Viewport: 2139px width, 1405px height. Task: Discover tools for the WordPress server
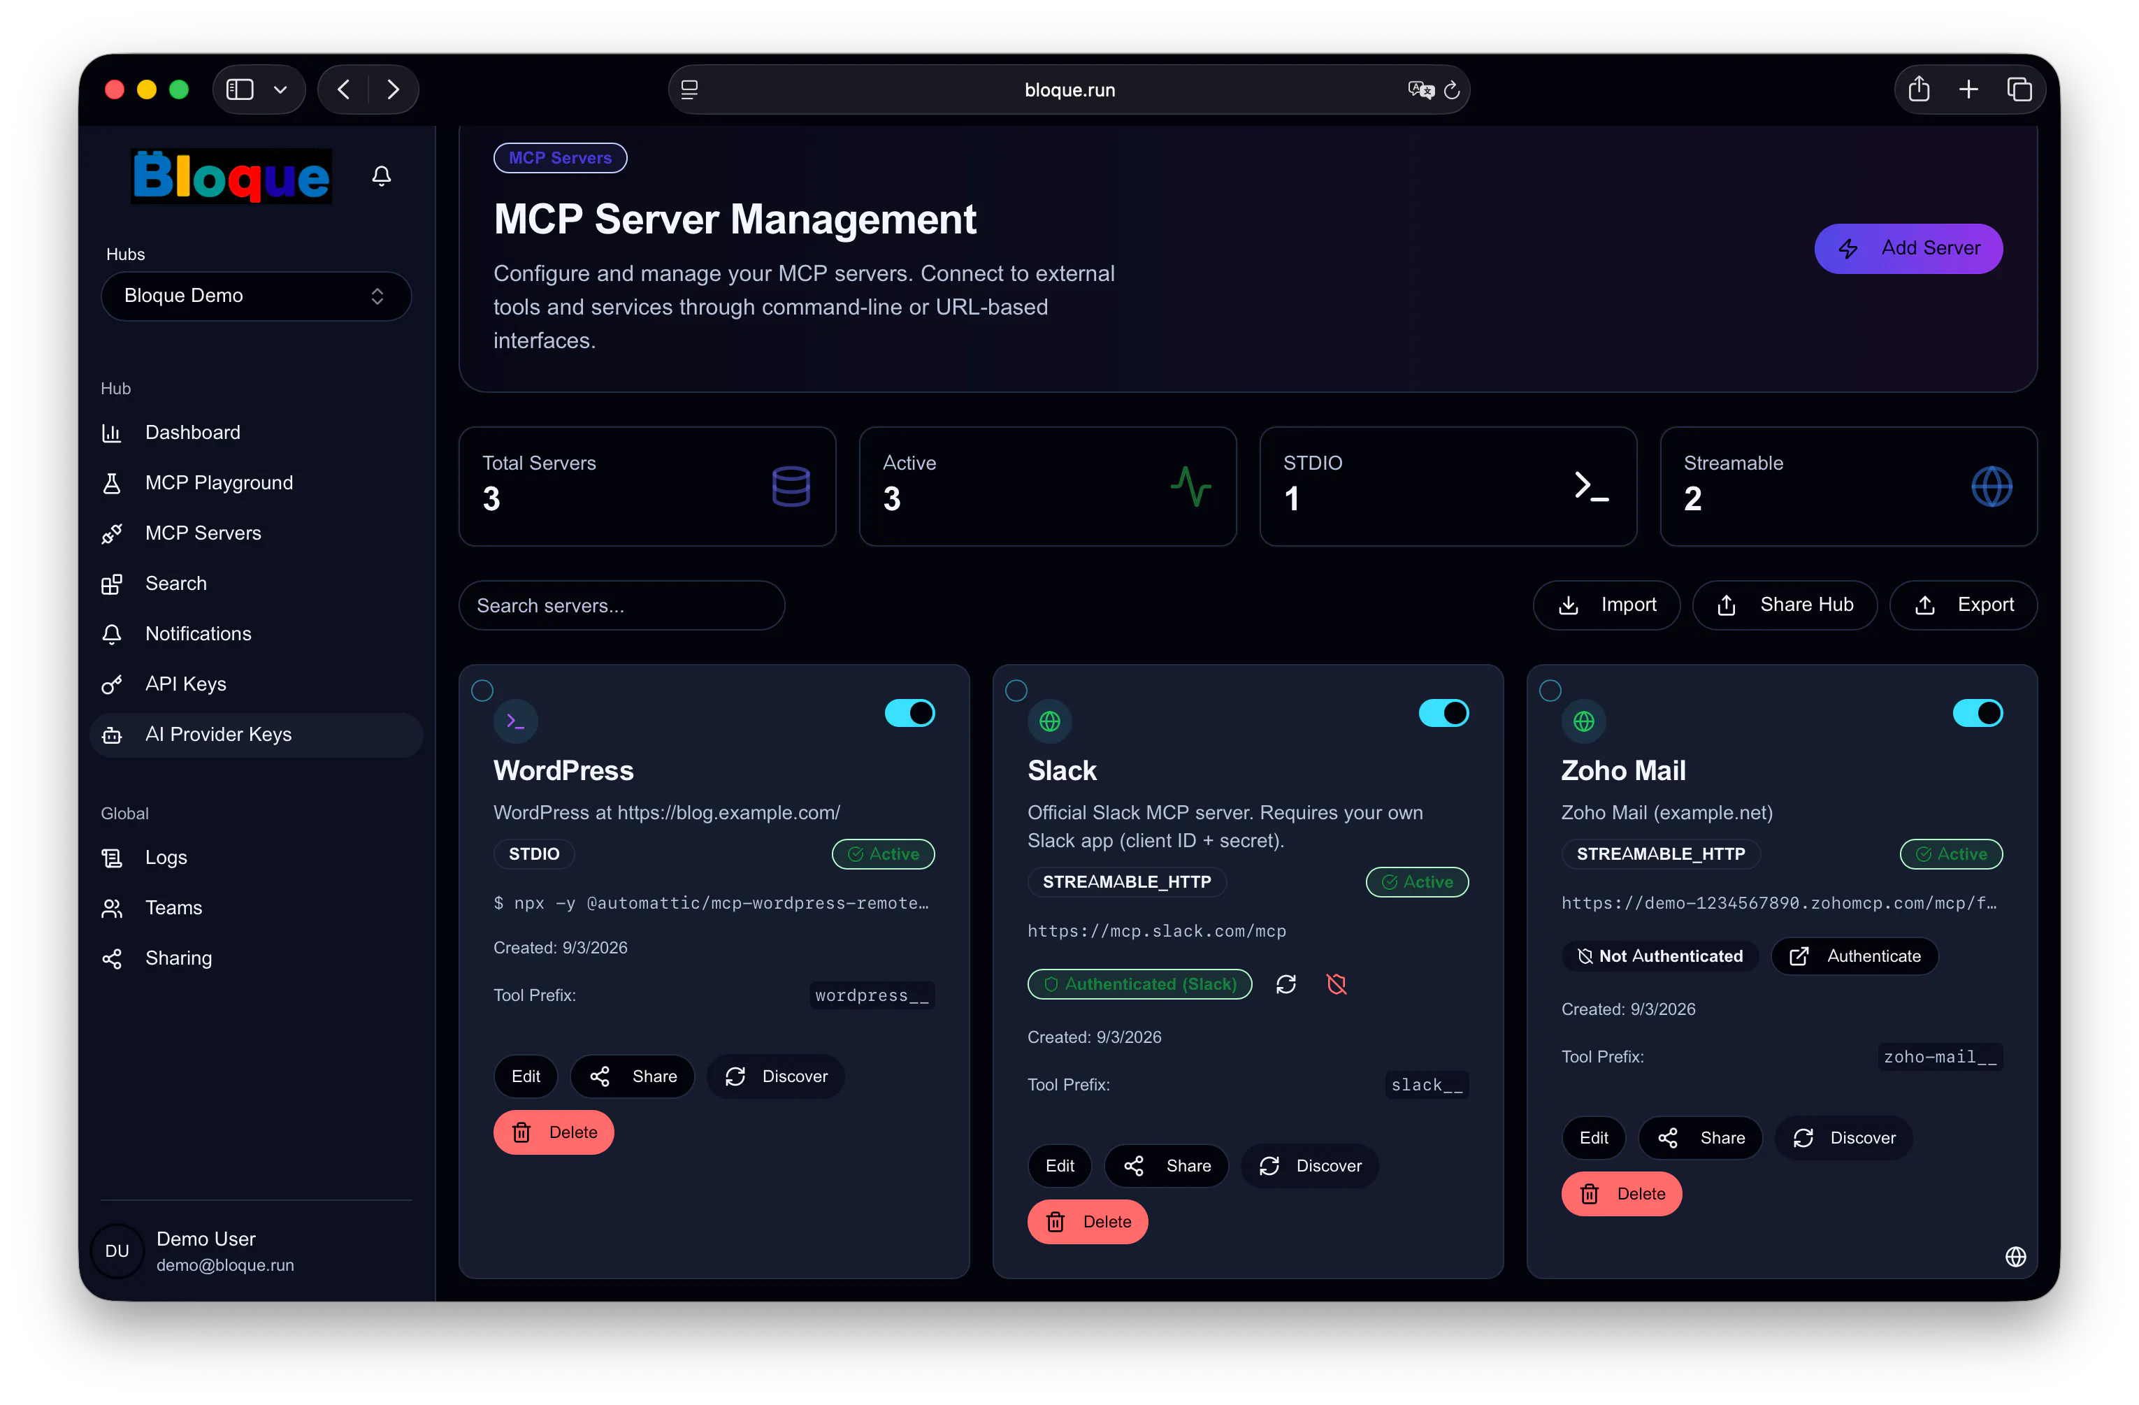[x=776, y=1077]
